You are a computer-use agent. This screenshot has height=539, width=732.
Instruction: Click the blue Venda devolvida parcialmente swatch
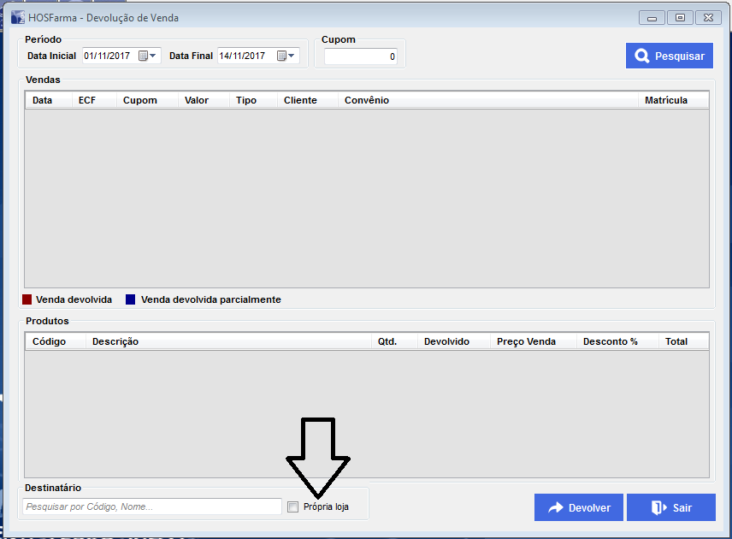[131, 299]
